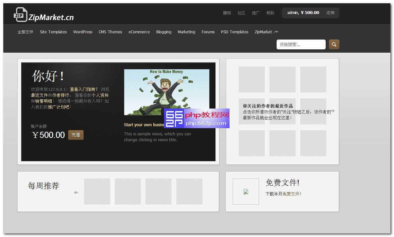The image size is (394, 237).
Task: Open the How to Make Money image
Action: coord(167,92)
